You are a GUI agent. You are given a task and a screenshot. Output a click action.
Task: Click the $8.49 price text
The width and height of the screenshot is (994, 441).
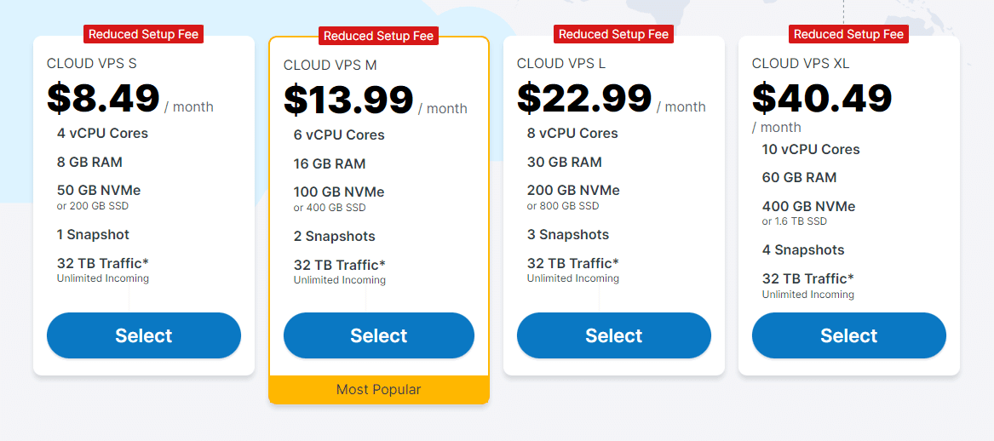pyautogui.click(x=103, y=98)
